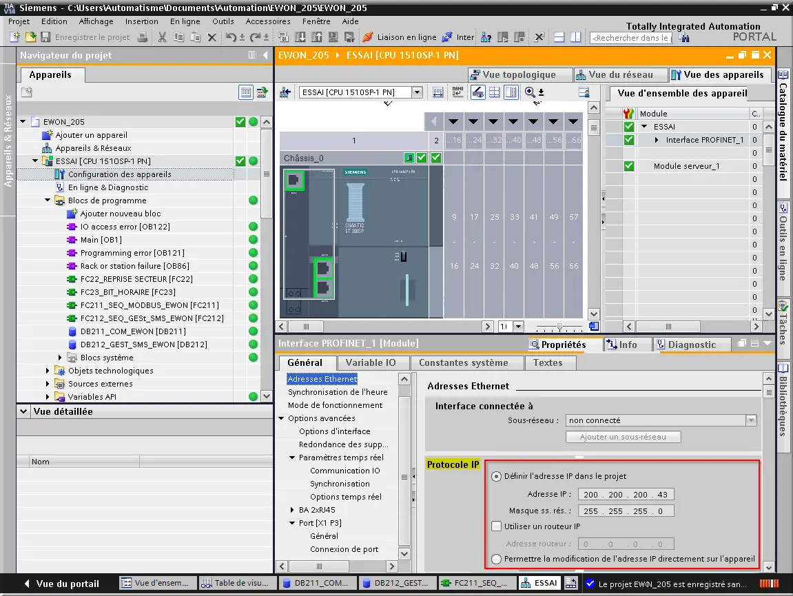Adjust the device view zoom slider
The height and width of the screenshot is (596, 793).
tap(559, 327)
